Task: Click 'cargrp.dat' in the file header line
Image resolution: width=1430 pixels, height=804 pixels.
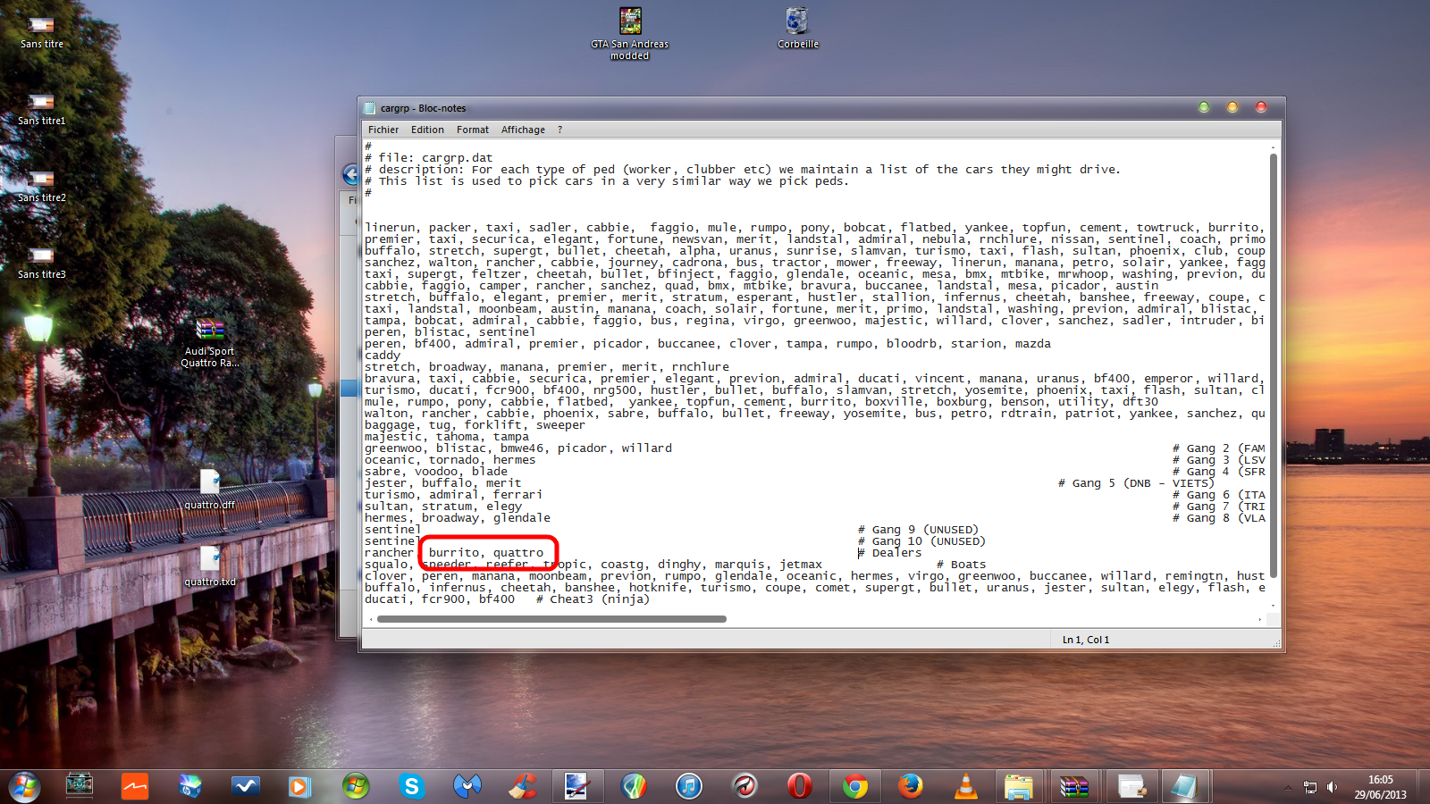Action: click(x=458, y=158)
